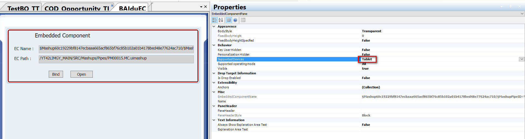Select the EmbeddedComponentName property

(237, 97)
